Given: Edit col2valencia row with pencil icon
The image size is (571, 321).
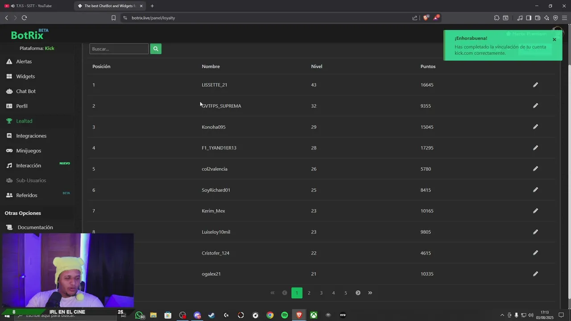Looking at the screenshot, I should click(535, 169).
